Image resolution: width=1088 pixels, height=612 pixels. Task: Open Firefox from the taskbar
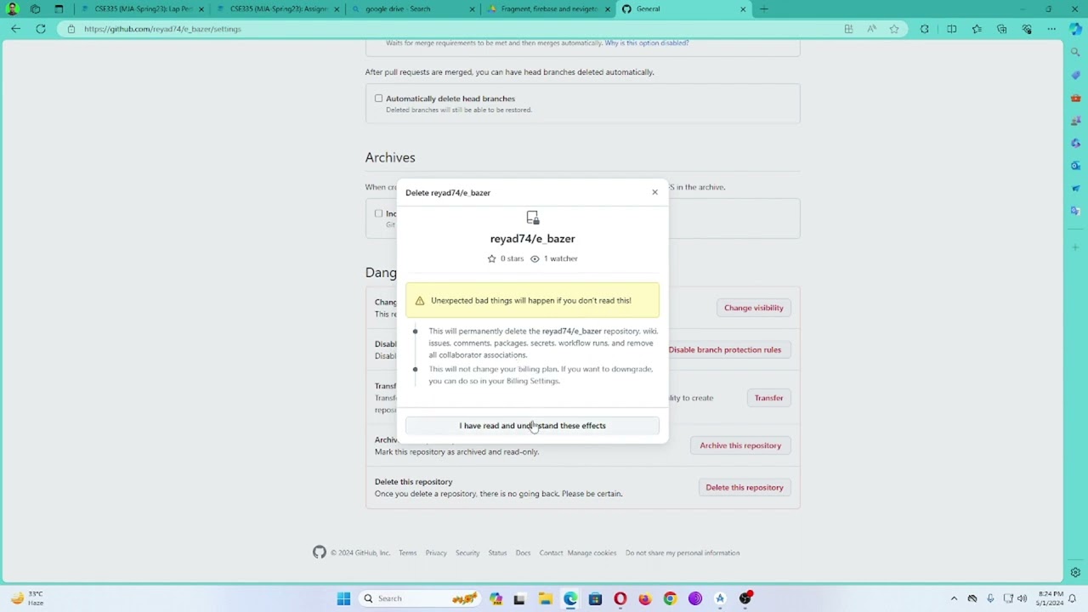645,598
